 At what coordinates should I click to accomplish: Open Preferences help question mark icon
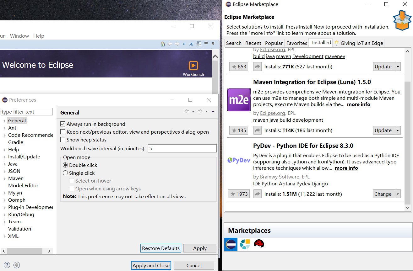tap(7, 265)
